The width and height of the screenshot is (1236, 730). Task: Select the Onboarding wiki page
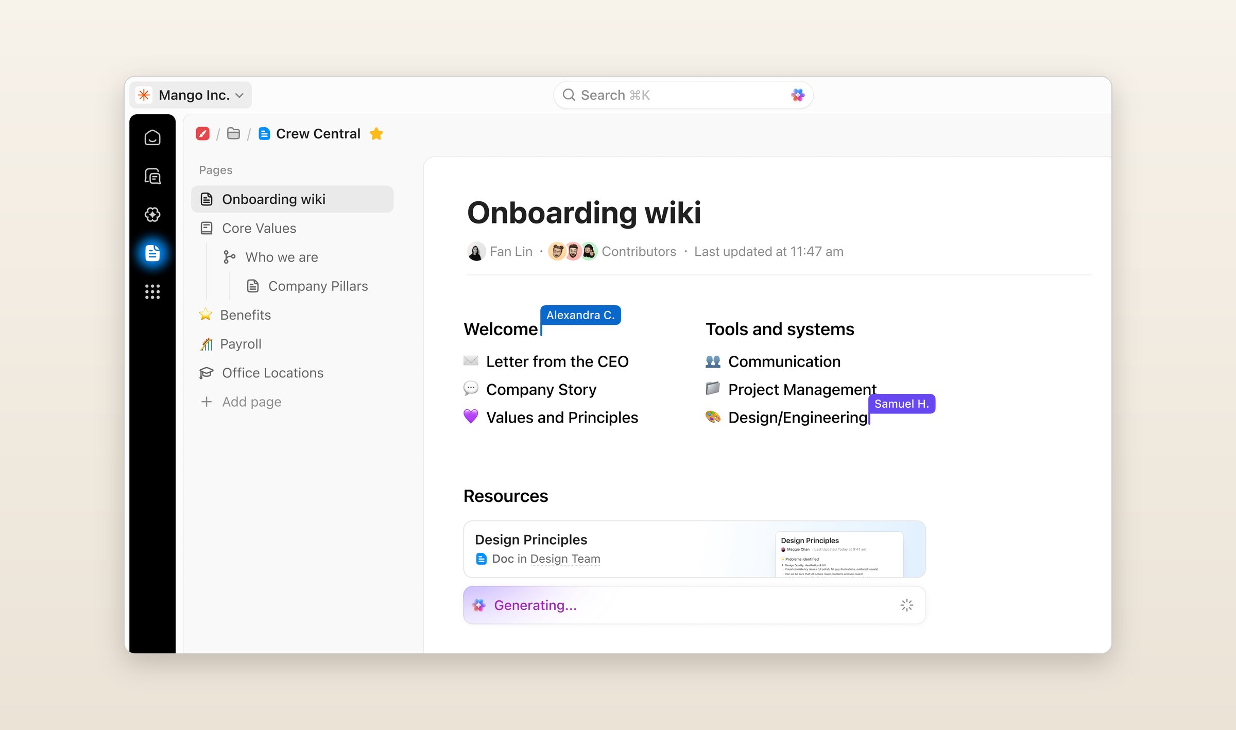tap(292, 199)
